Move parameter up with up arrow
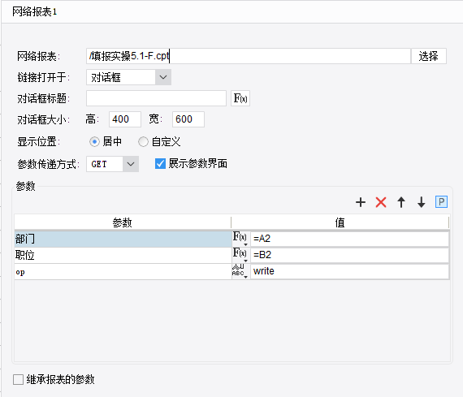Viewport: 463px width, 397px height. pos(401,202)
